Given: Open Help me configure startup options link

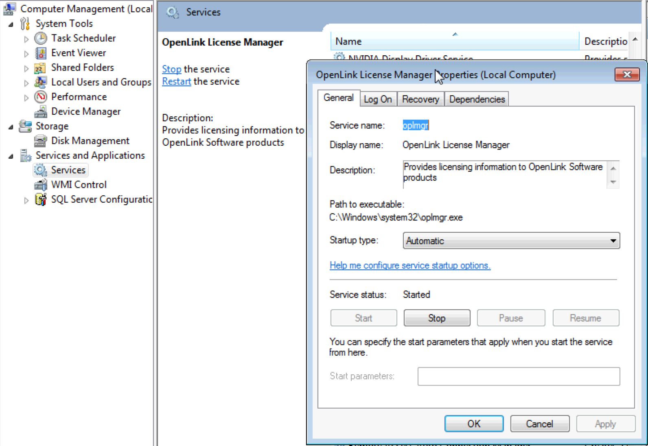Looking at the screenshot, I should click(410, 265).
